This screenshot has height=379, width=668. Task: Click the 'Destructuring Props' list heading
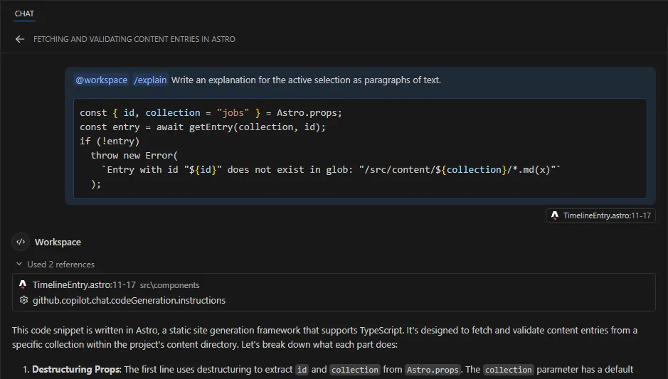pos(77,369)
